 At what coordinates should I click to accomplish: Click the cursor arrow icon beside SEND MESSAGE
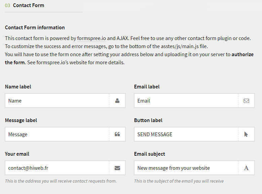(x=246, y=134)
